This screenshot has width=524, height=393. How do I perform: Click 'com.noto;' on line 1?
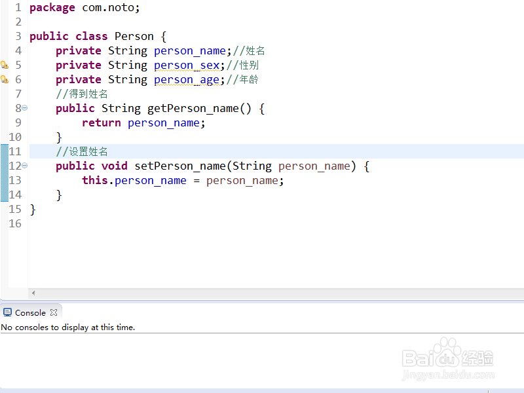(111, 7)
